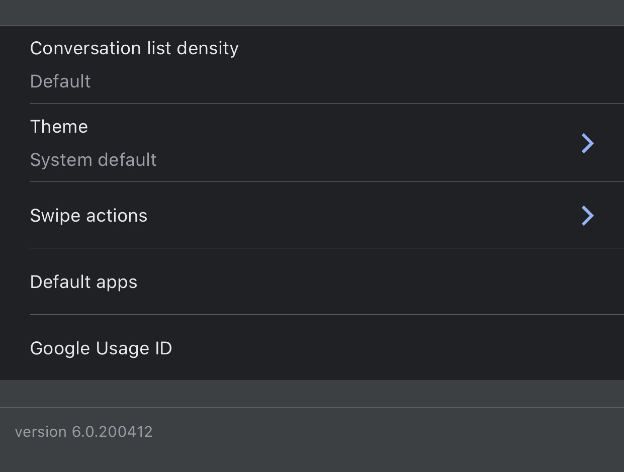Open the Theme setting row
624x472 pixels.
pos(312,143)
